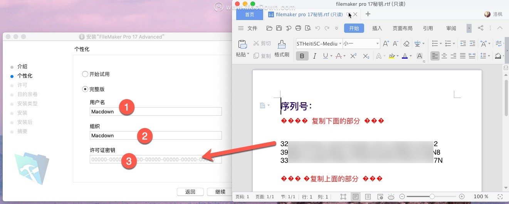
Task: Click the Print Preview icon
Action: click(307, 28)
